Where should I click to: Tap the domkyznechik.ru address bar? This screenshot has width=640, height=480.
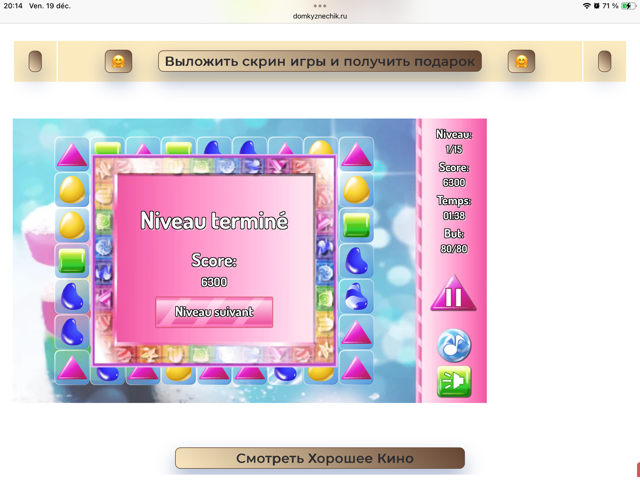tap(320, 16)
